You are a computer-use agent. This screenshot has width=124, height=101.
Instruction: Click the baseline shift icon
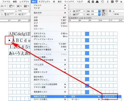pyautogui.click(x=20, y=14)
